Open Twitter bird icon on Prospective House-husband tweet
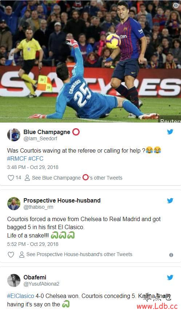Screen dimensions: 181x310 170,201
